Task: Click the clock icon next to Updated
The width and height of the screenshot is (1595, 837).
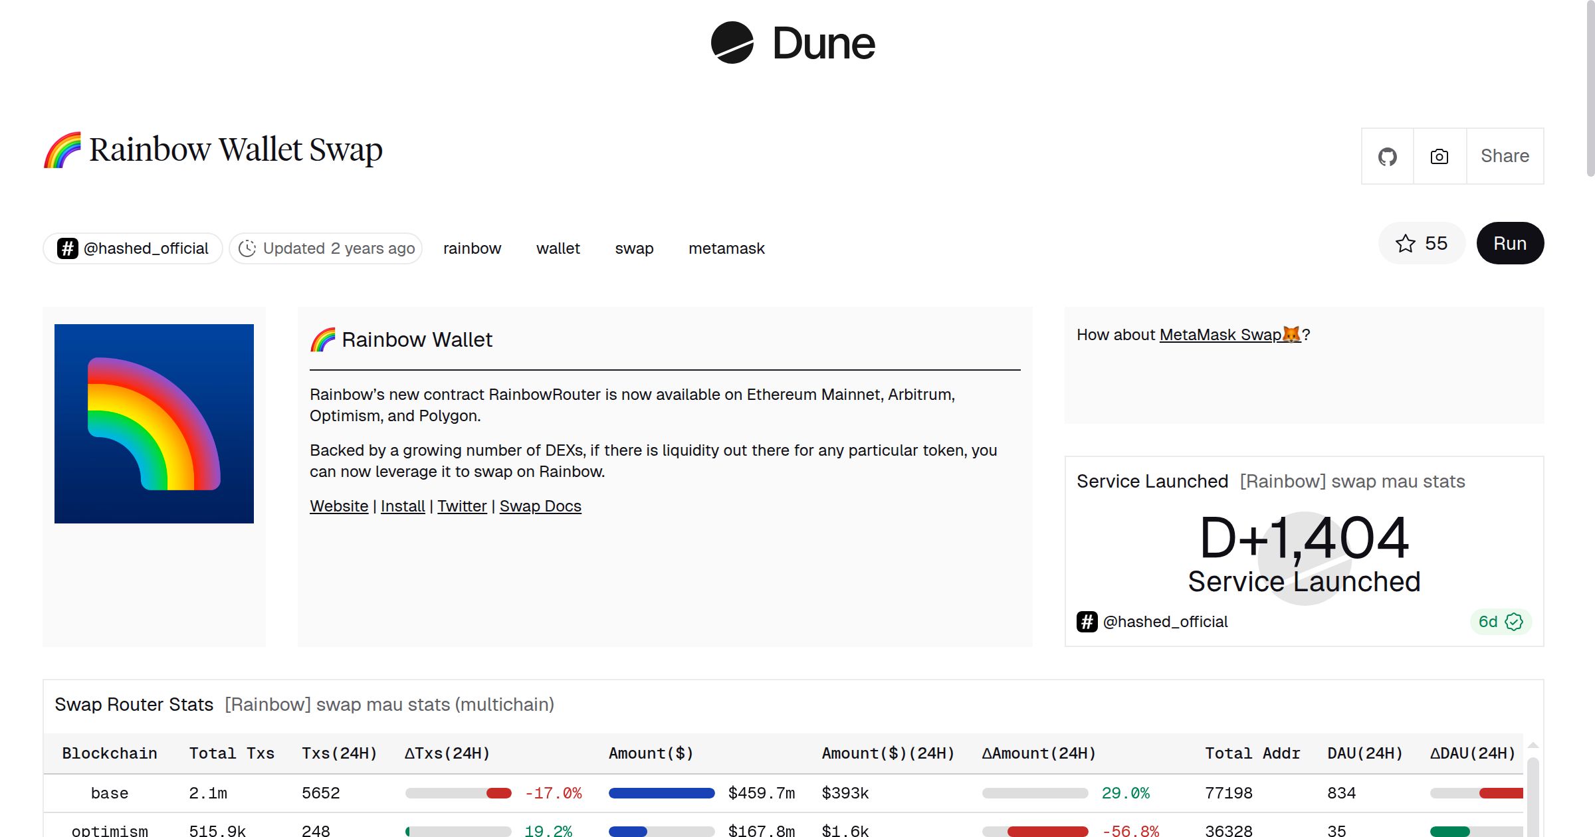Action: click(x=247, y=248)
